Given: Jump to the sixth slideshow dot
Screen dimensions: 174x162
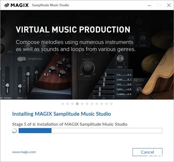Looking at the screenshot, I should click(x=87, y=104).
